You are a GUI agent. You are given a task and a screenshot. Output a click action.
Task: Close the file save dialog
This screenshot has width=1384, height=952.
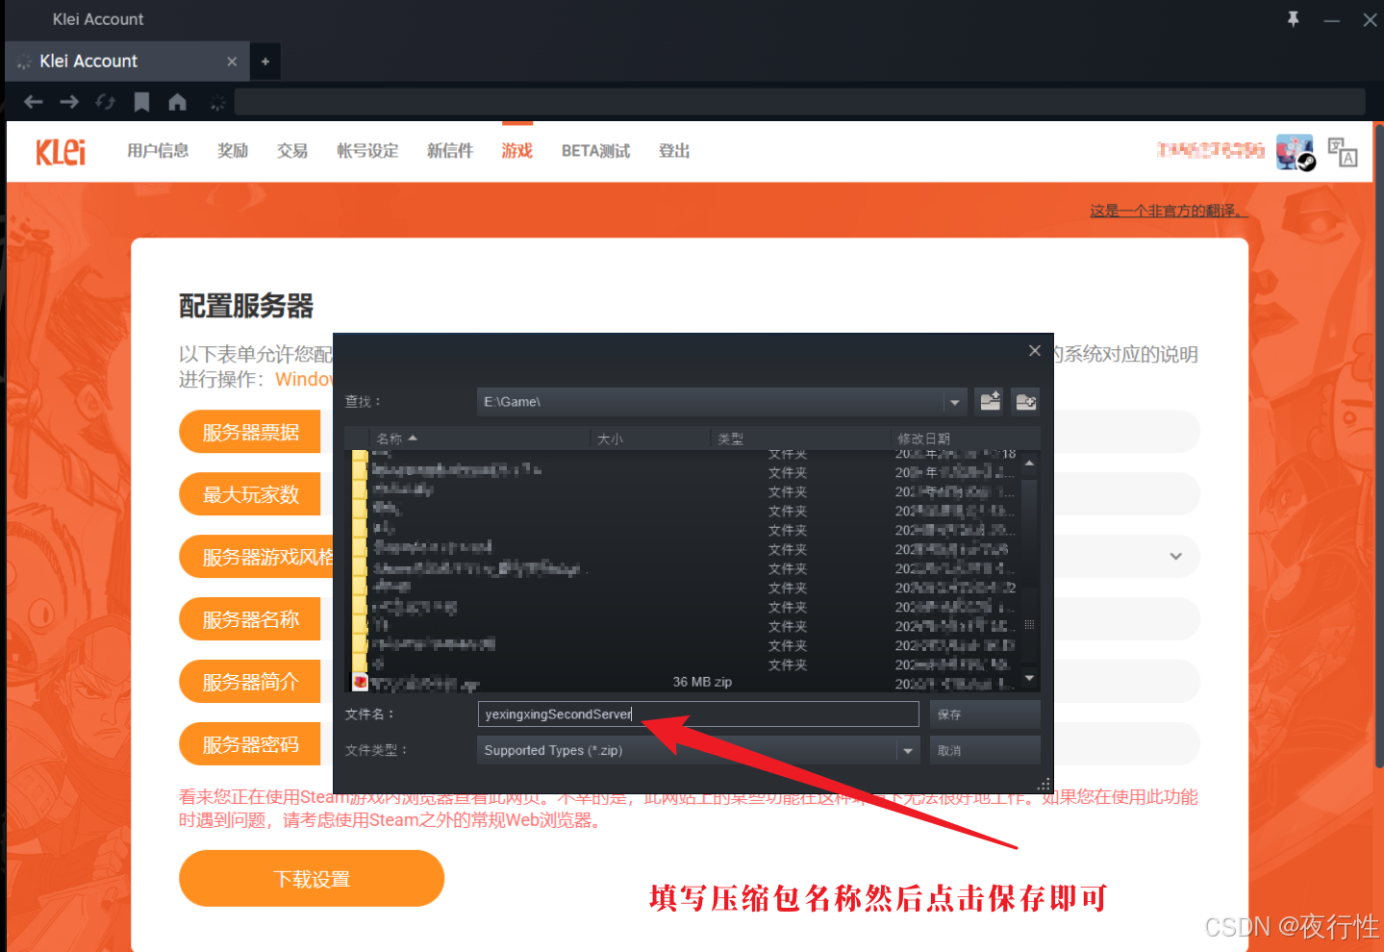pyautogui.click(x=1035, y=351)
